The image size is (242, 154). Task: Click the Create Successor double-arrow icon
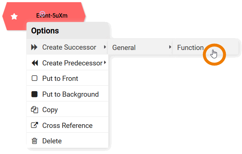pyautogui.click(x=35, y=47)
